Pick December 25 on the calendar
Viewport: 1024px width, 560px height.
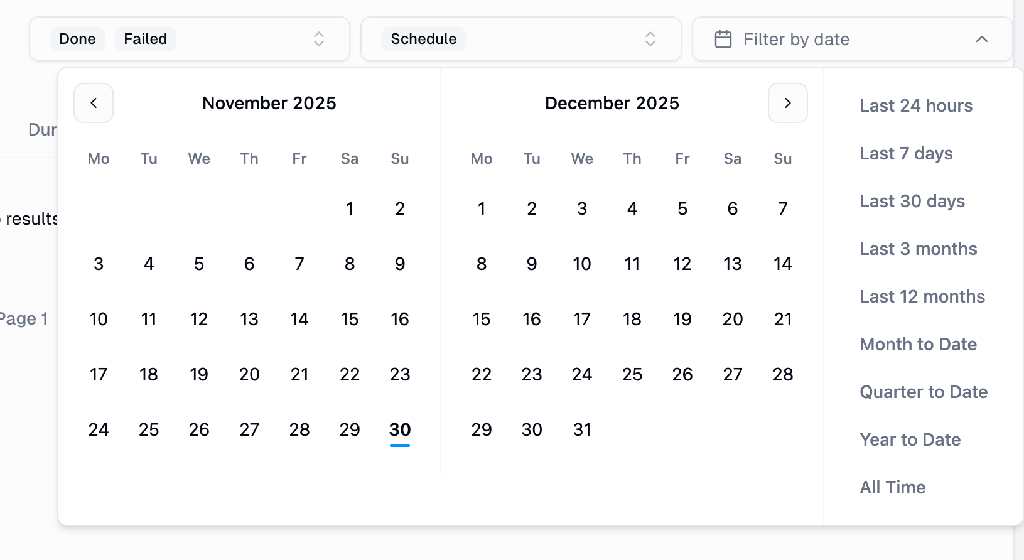pyautogui.click(x=632, y=374)
